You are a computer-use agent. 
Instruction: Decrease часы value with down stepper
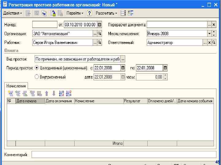(165, 79)
